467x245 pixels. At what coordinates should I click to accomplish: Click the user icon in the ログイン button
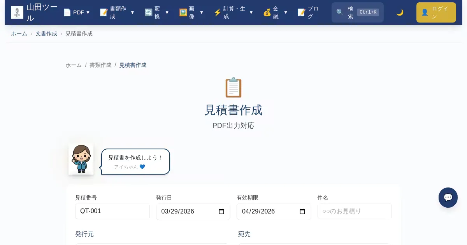(x=425, y=12)
